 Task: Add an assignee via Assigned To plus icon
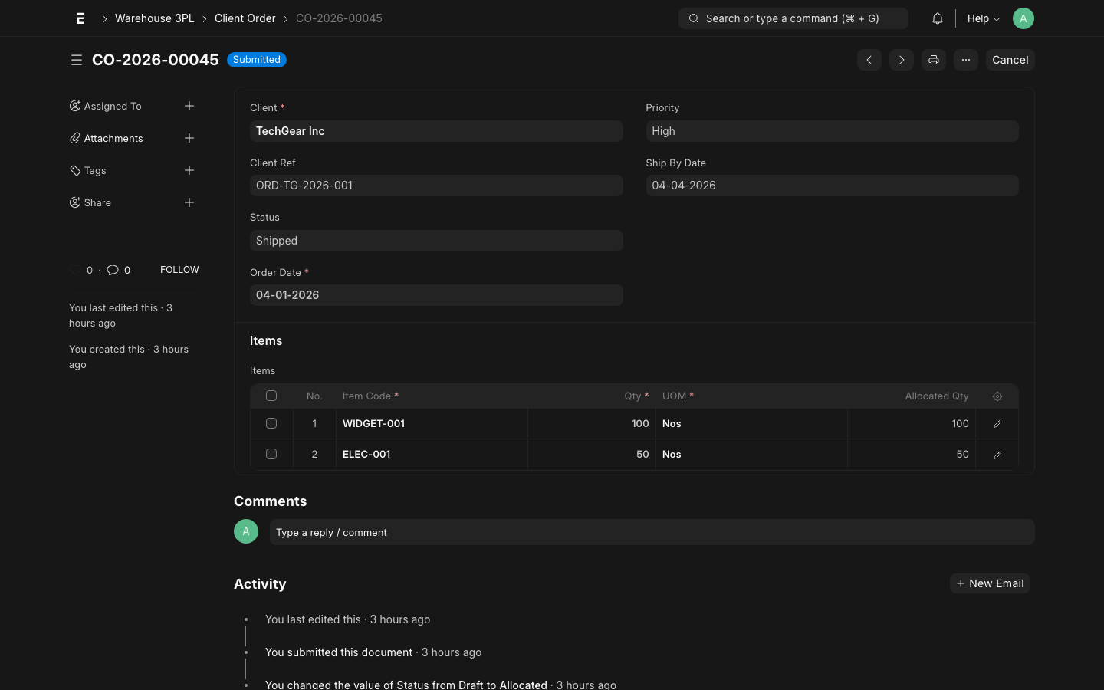pyautogui.click(x=189, y=106)
